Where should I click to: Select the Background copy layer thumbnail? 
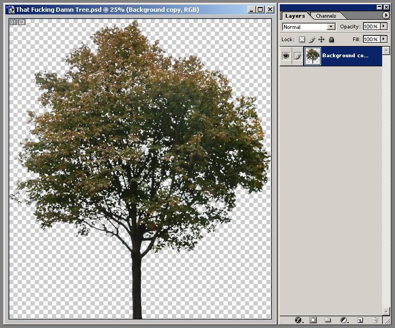point(312,56)
